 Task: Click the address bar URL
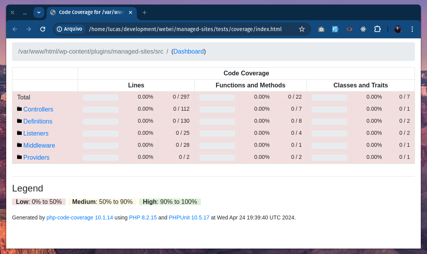click(185, 29)
